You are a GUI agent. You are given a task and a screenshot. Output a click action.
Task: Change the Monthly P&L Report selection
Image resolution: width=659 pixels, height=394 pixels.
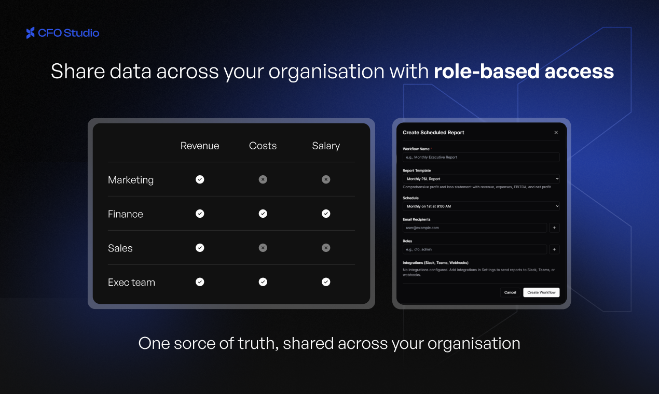point(480,178)
